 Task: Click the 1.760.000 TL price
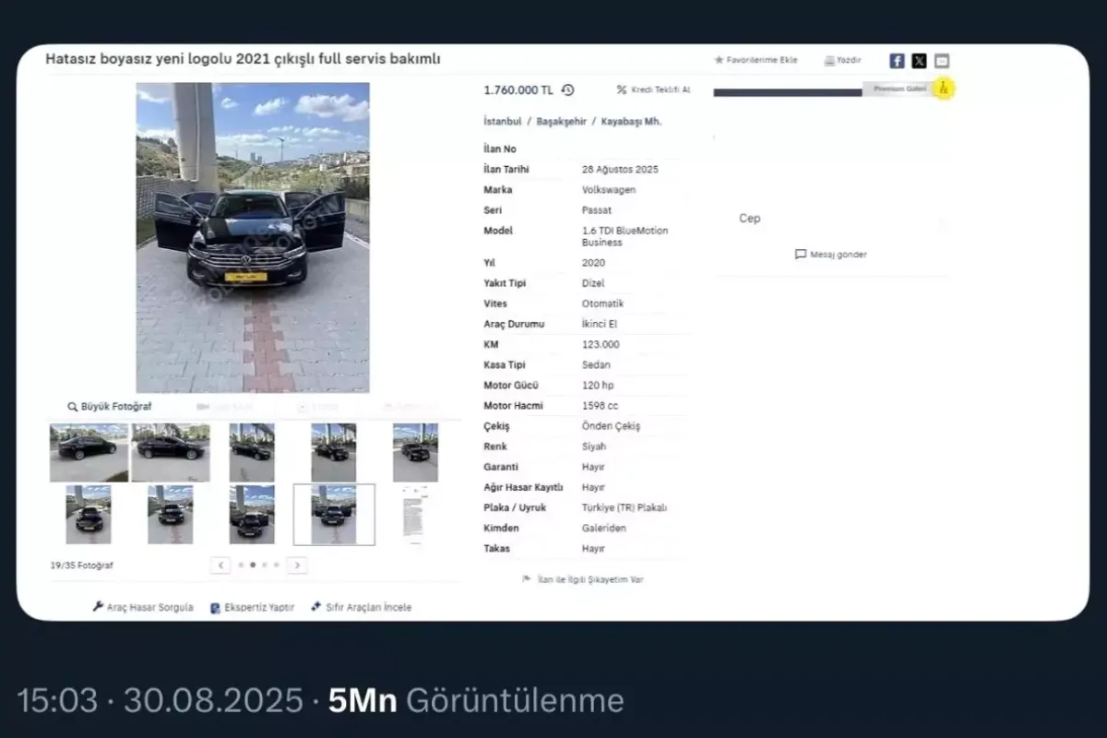point(518,89)
